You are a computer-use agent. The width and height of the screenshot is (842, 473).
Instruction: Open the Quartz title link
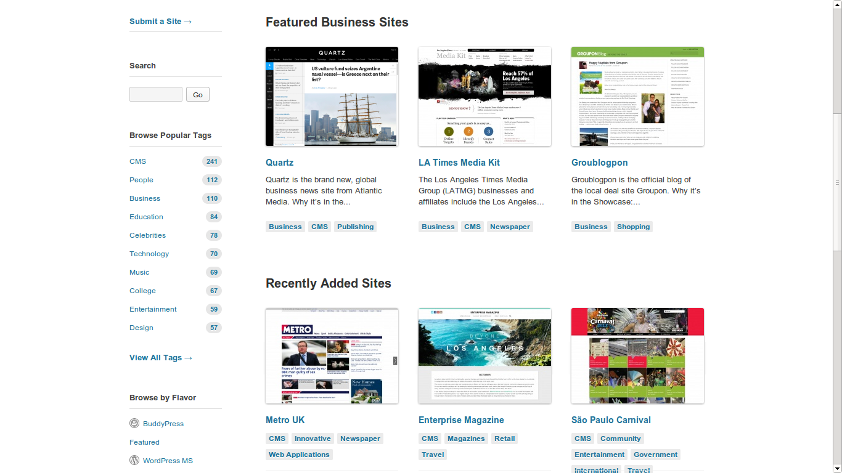click(x=279, y=163)
